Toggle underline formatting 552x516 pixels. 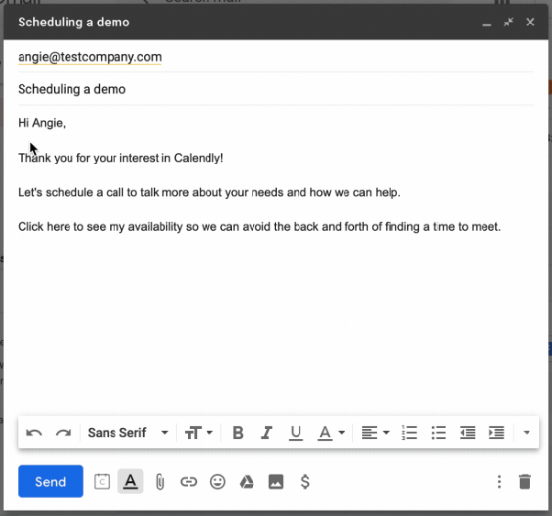(x=295, y=433)
